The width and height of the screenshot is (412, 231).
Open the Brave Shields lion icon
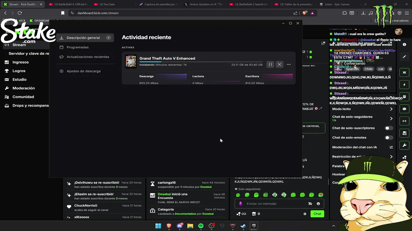click(304, 13)
